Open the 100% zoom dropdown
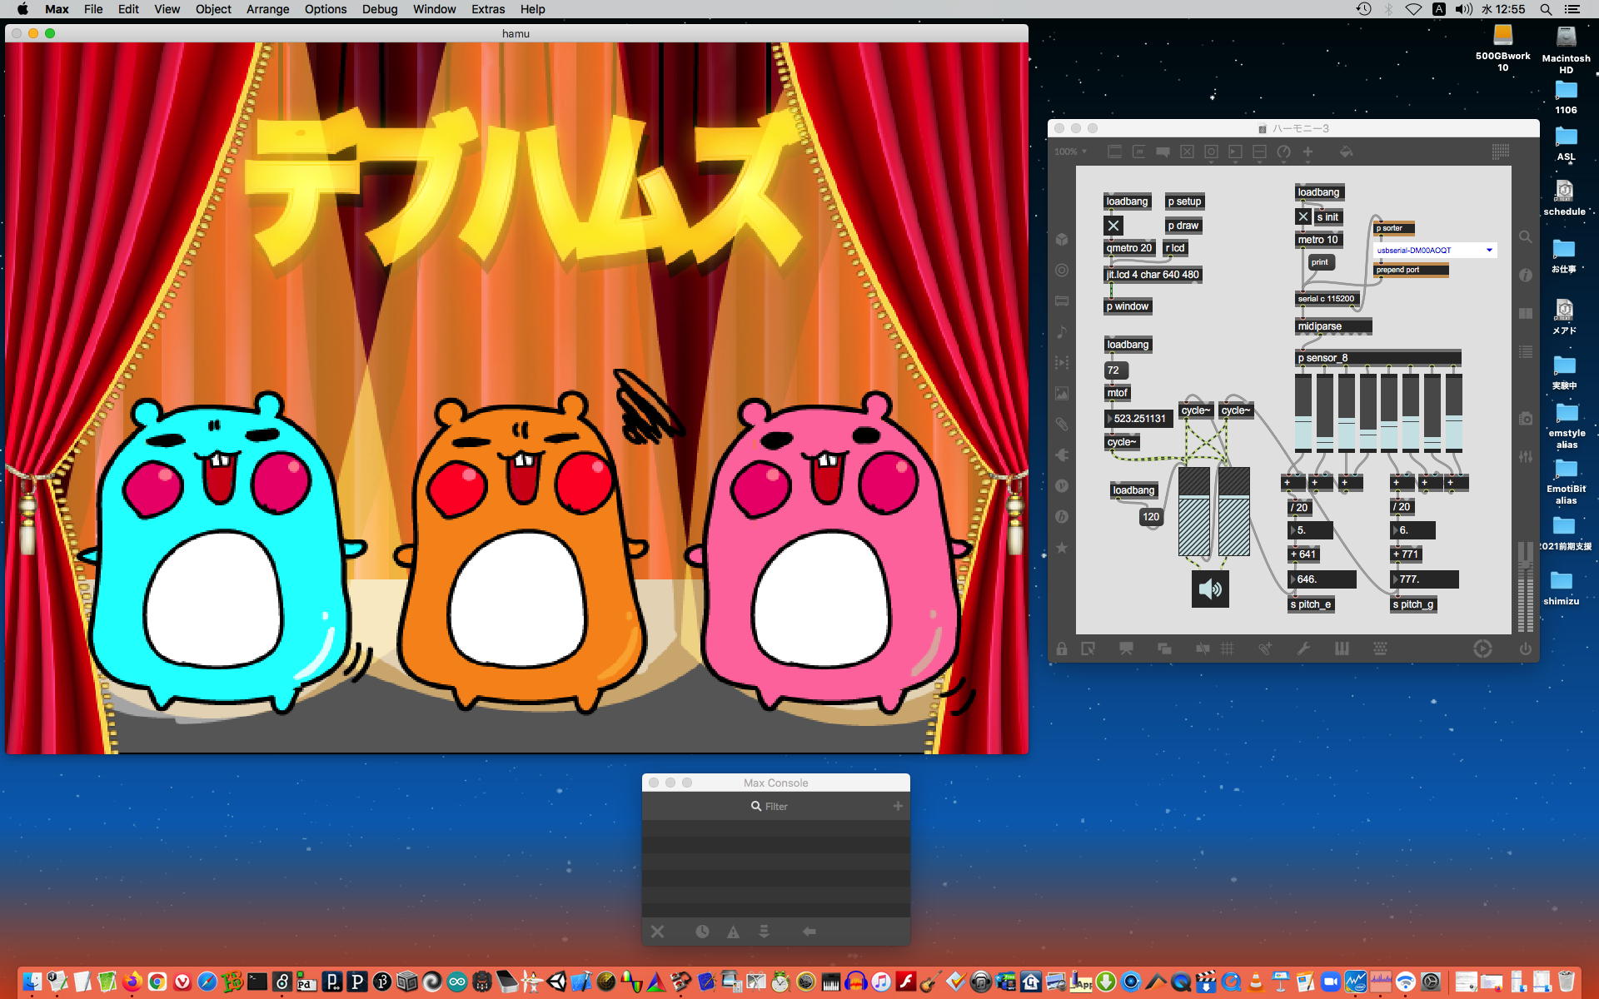 point(1070,152)
